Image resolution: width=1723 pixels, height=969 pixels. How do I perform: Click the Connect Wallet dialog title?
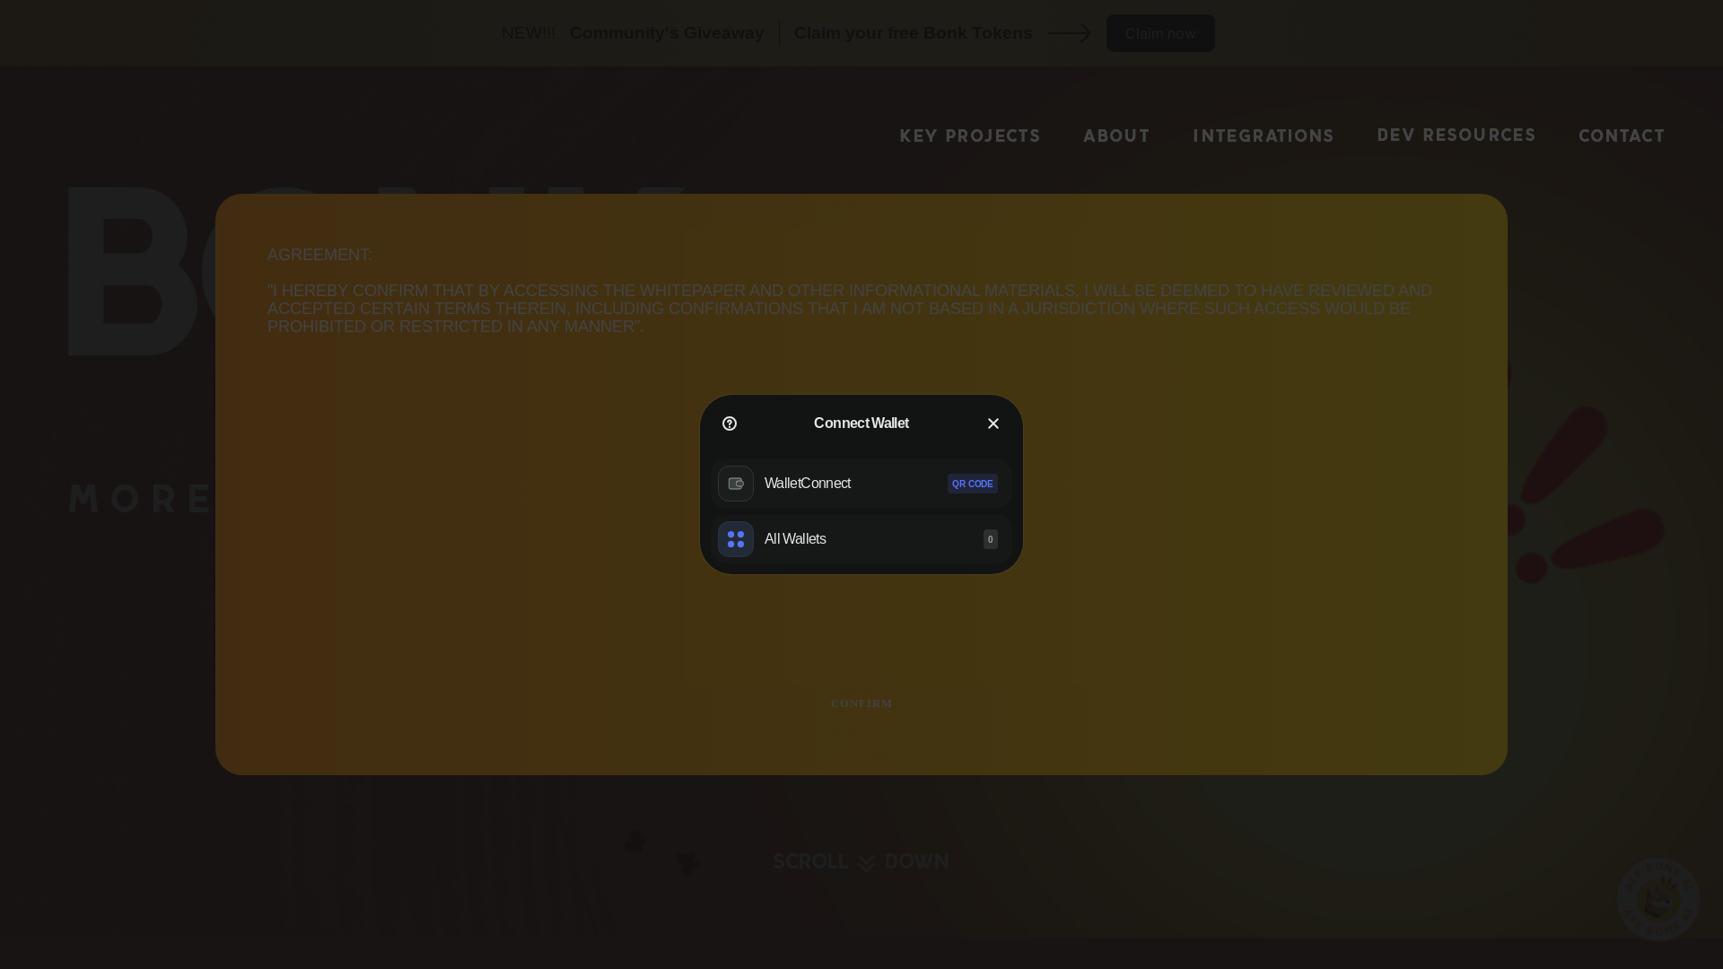[x=861, y=423]
